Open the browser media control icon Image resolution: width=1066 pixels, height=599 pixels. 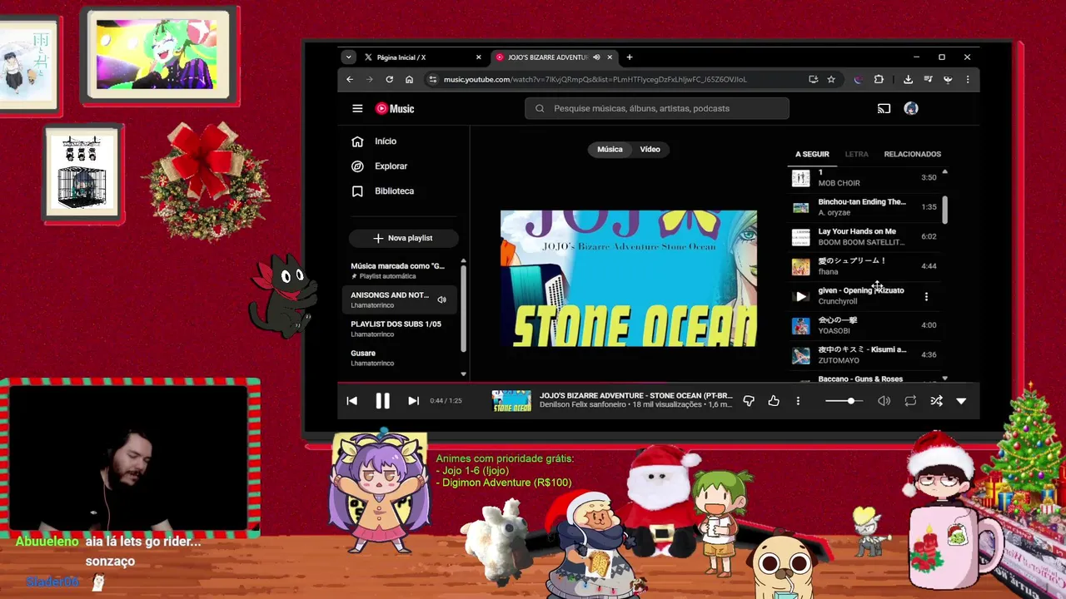928,79
